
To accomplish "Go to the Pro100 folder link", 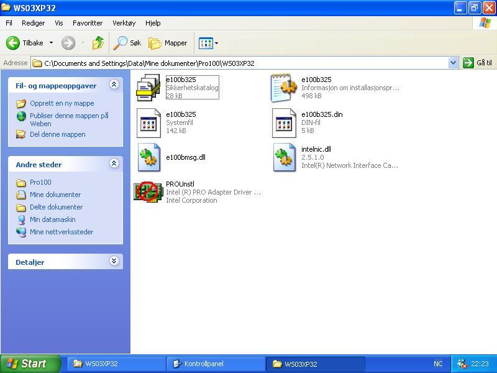I will point(40,182).
